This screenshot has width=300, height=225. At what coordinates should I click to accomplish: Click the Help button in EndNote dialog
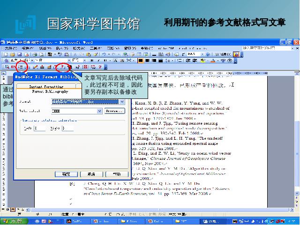[117, 174]
